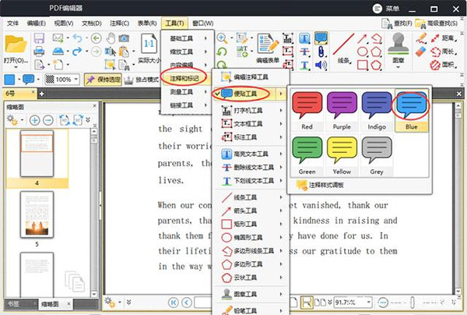Pick the Yellow sticky note color
Image resolution: width=467 pixels, height=315 pixels.
(342, 155)
